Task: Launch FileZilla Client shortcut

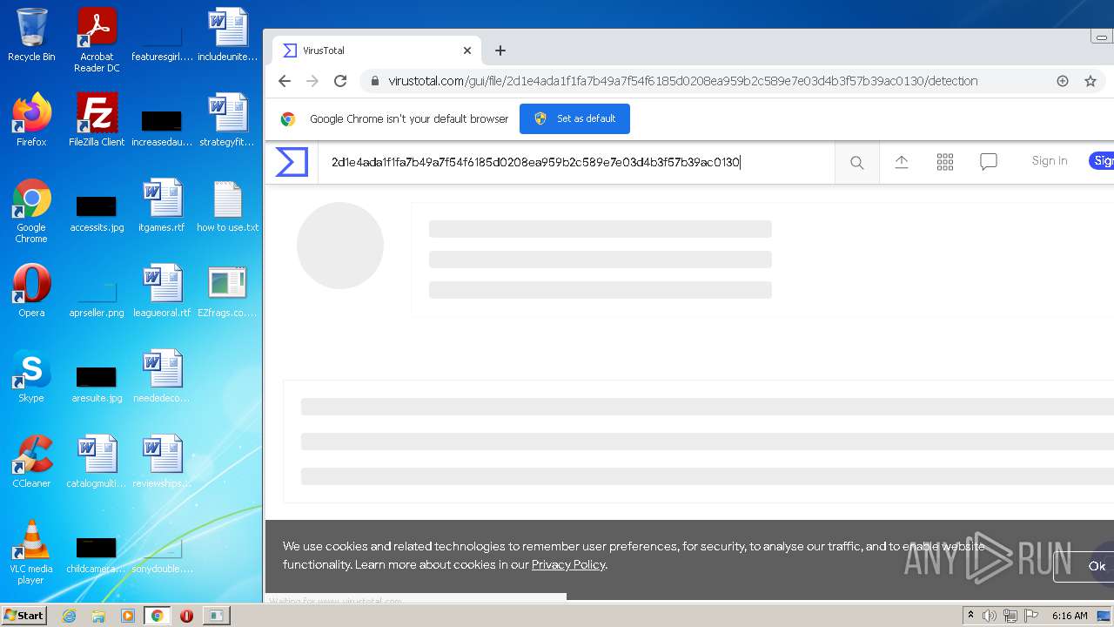Action: click(x=97, y=120)
